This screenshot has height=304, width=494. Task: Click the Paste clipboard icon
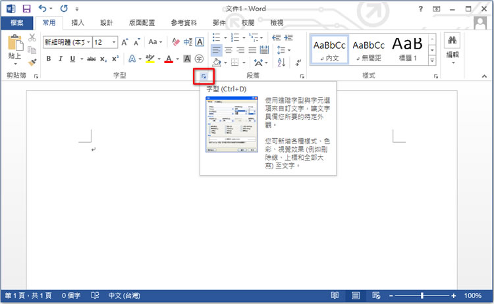tap(14, 43)
